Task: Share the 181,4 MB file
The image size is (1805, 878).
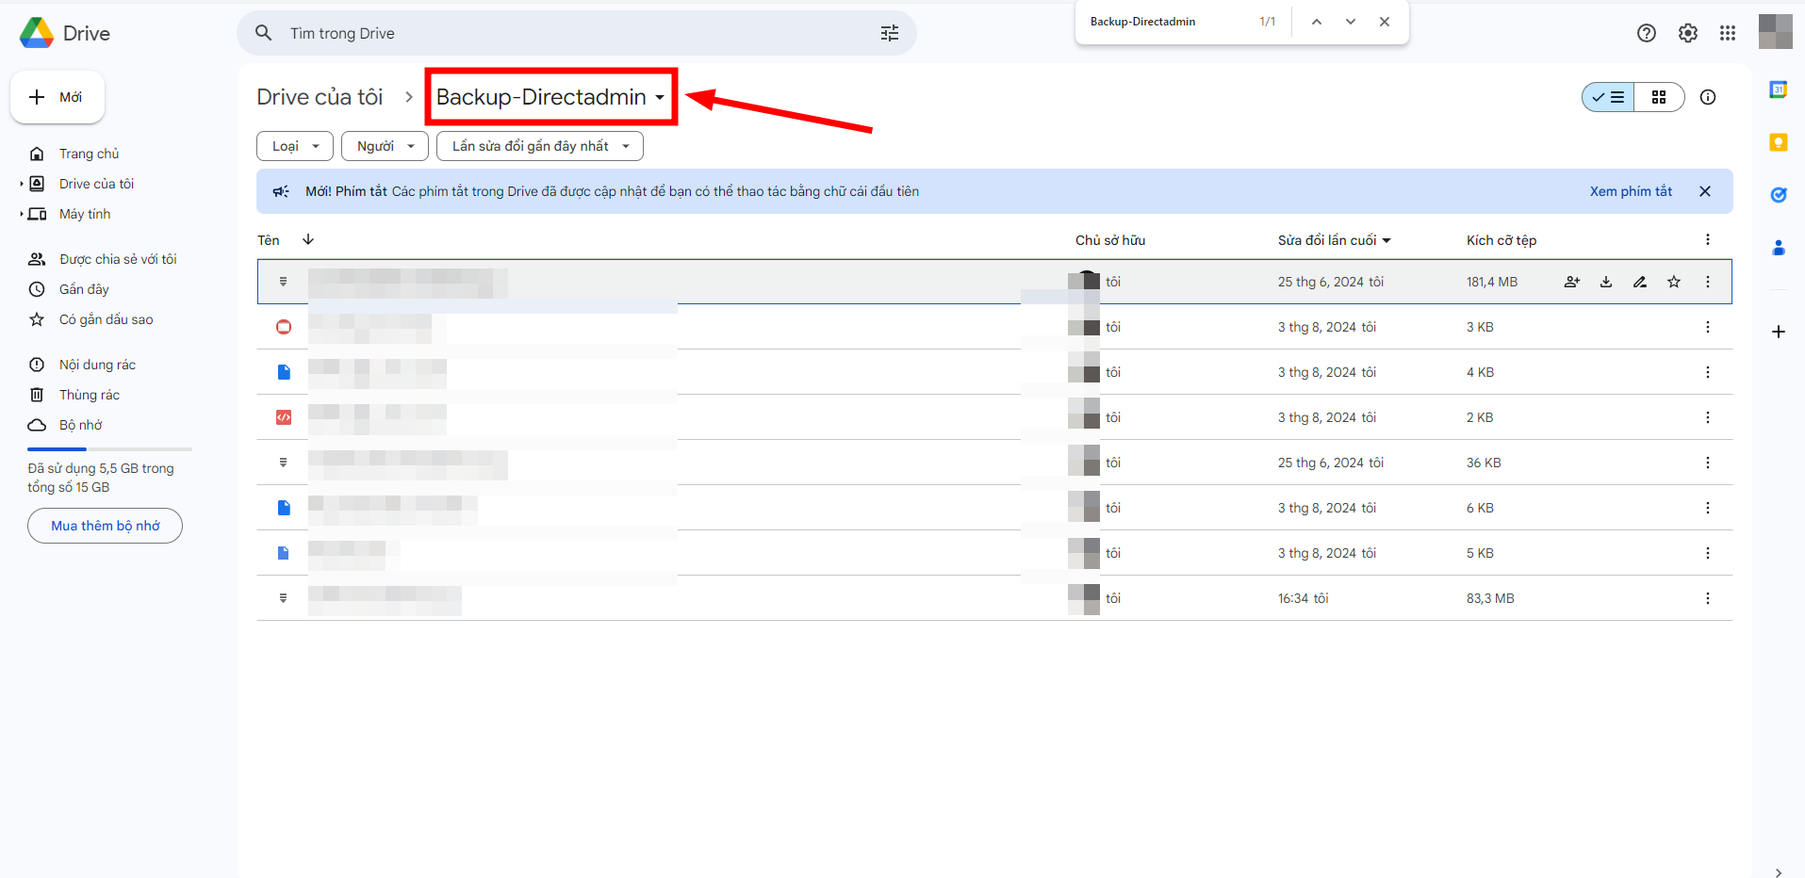Action: point(1572,282)
